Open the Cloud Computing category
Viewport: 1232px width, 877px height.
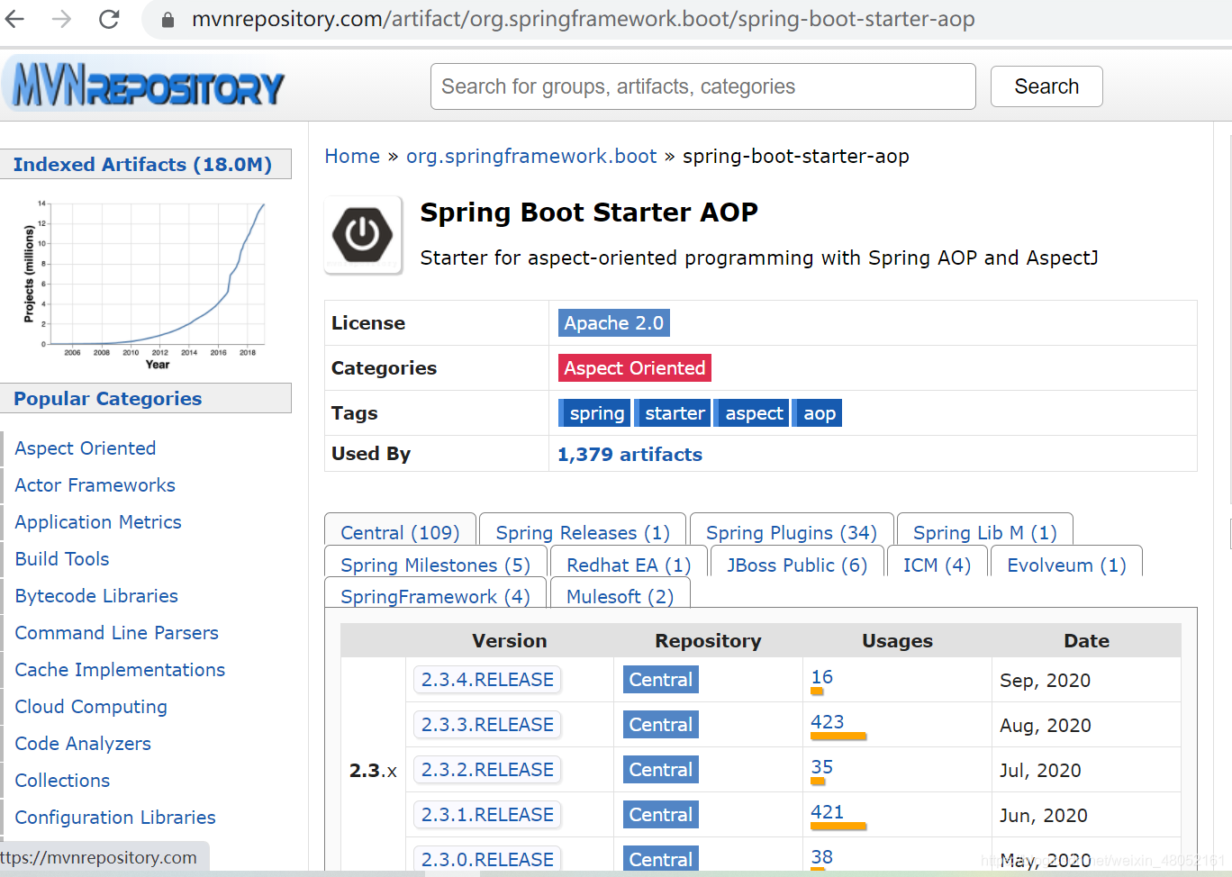[x=91, y=706]
